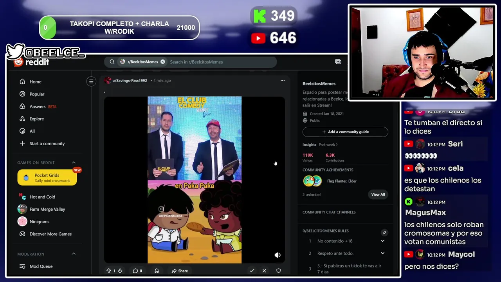Collapse the Games on Reddit section
501x282 pixels.
[74, 163]
